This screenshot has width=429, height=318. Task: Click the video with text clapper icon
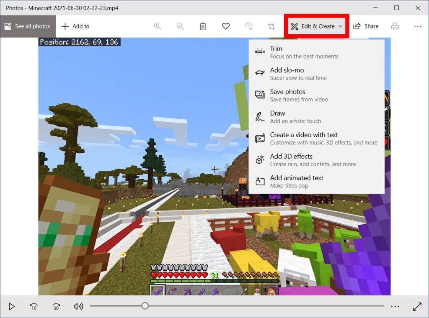[x=260, y=138]
